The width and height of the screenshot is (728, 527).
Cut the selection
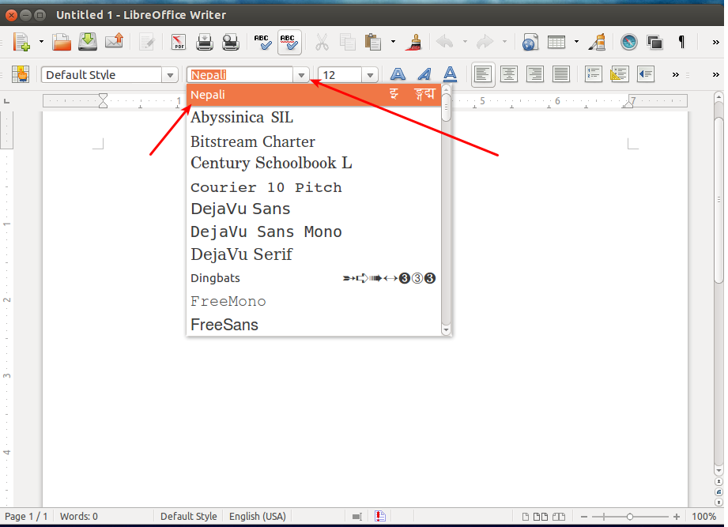coord(322,42)
